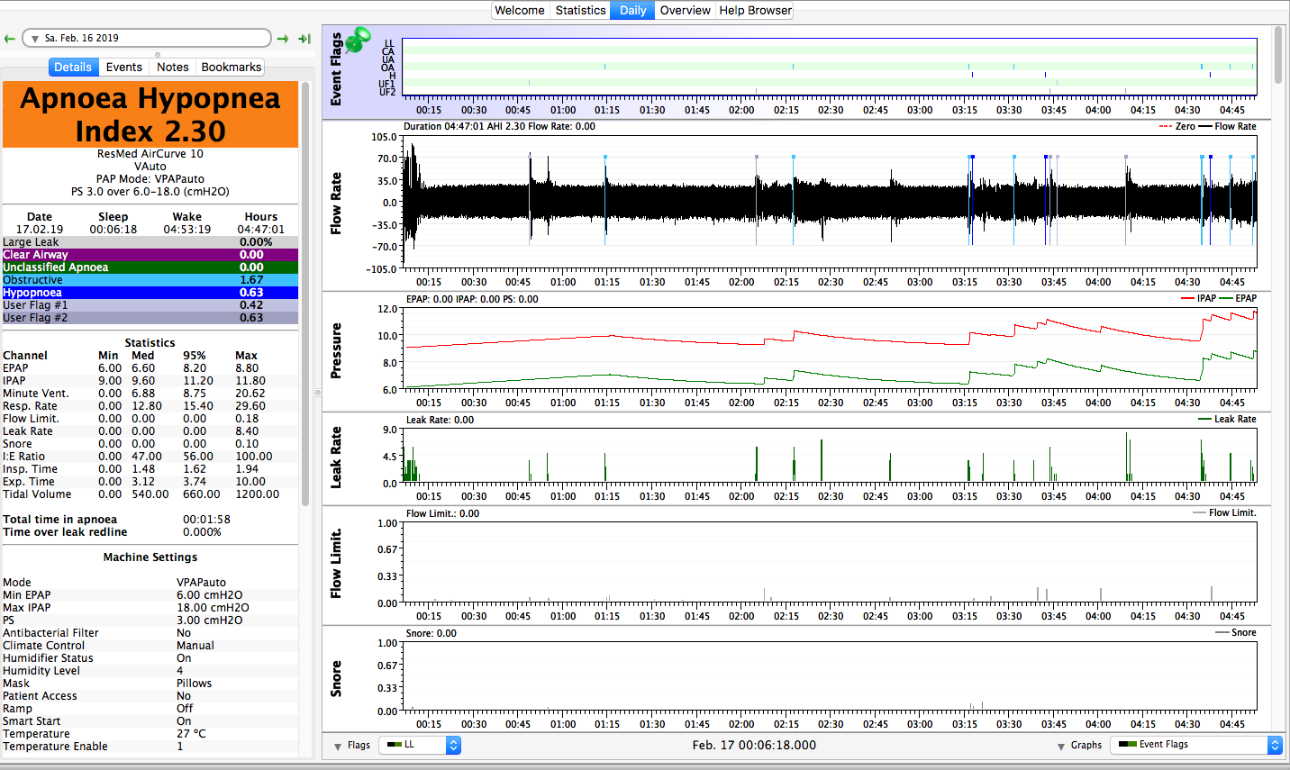The width and height of the screenshot is (1290, 770).
Task: Click the Large Leak row
Action: pos(150,242)
